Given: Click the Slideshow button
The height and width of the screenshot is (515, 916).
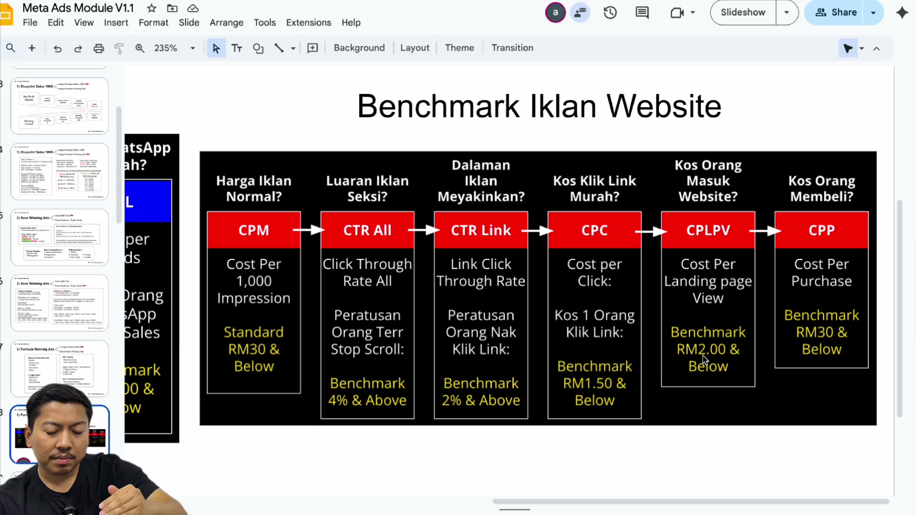Looking at the screenshot, I should tap(743, 12).
